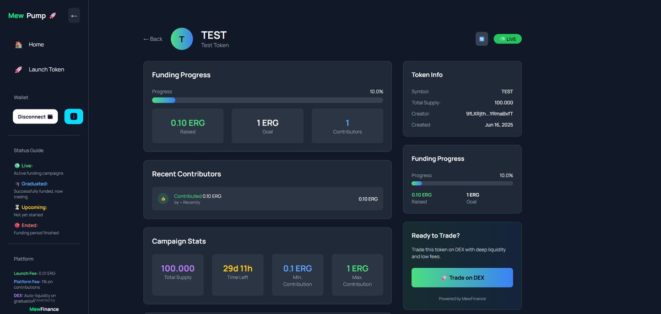
Task: Click the right-panel Funding Progress bar
Action: click(x=462, y=183)
